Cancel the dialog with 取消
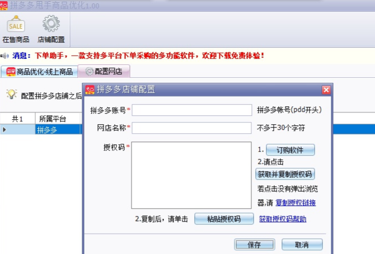The width and height of the screenshot is (375, 254). 302,244
